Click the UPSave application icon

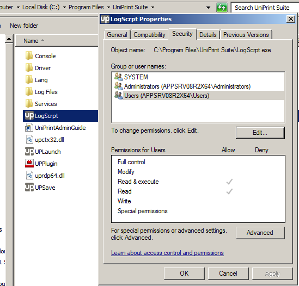point(29,187)
